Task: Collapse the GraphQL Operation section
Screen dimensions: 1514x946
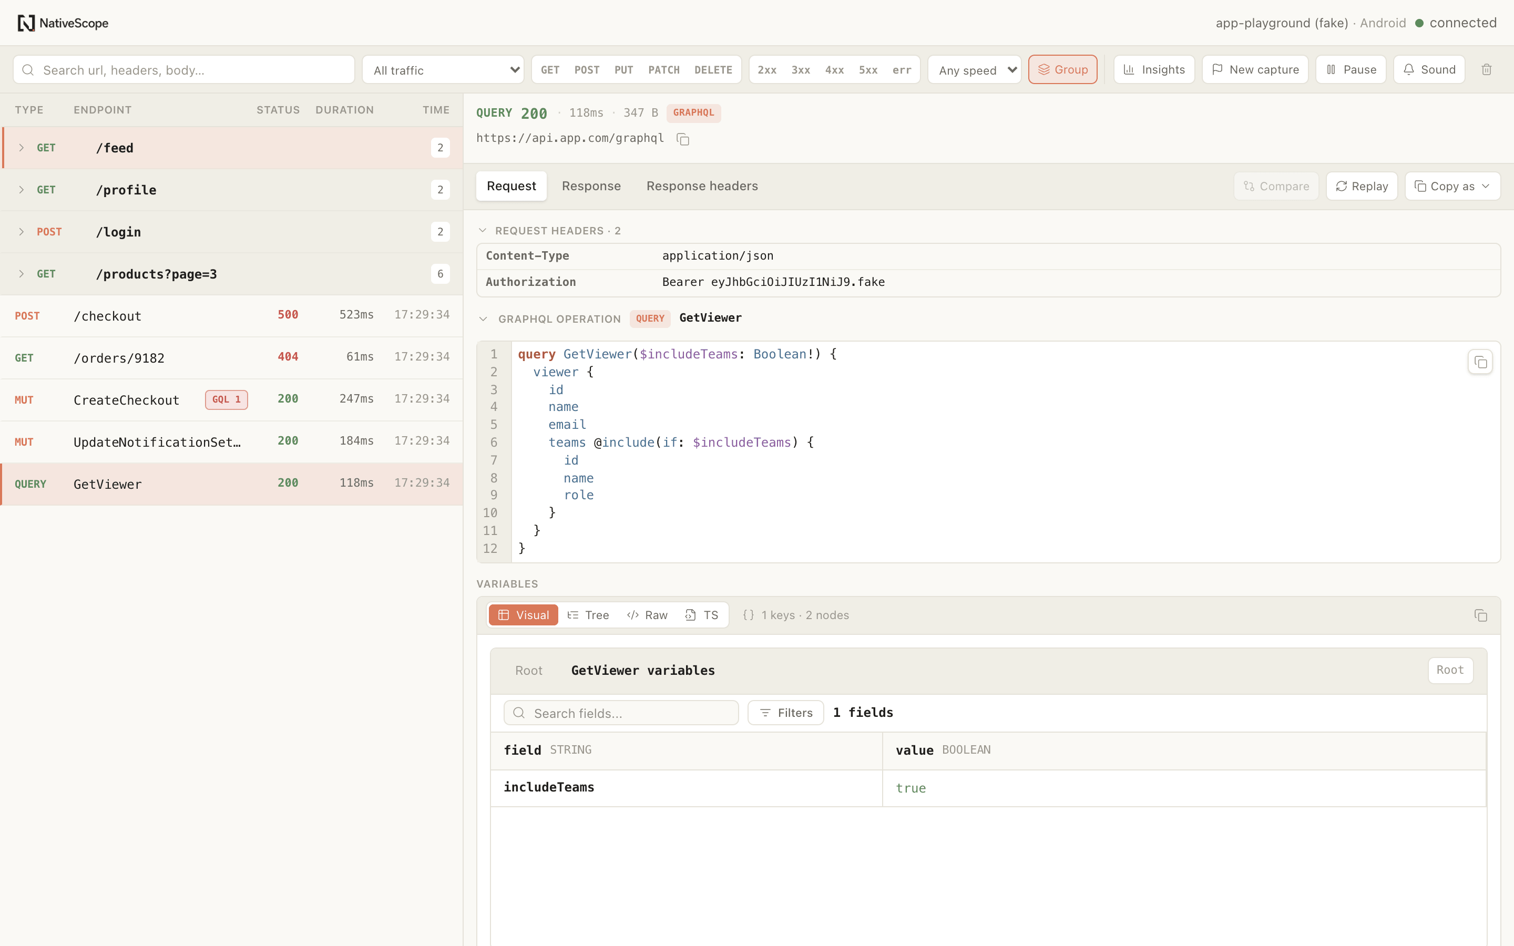Action: pos(483,318)
